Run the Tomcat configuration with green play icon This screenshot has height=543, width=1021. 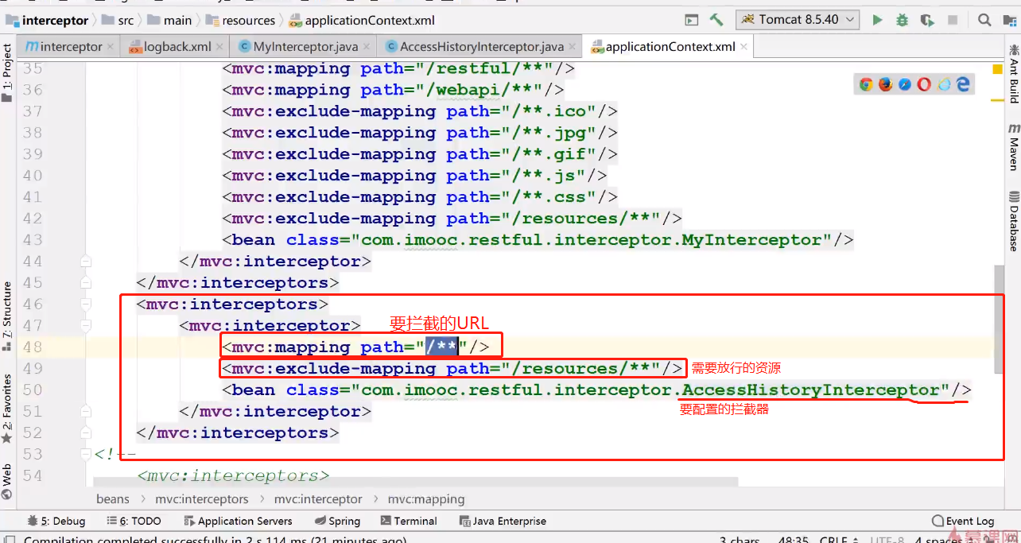(877, 20)
